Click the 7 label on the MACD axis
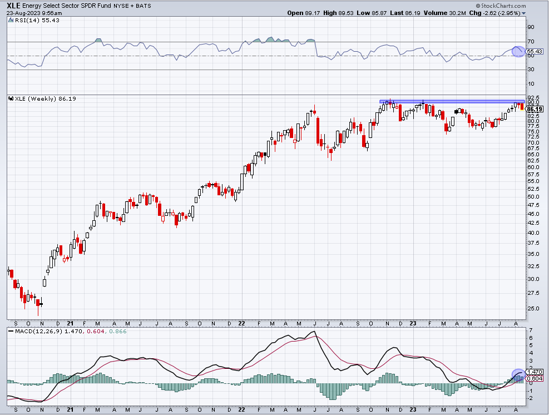 pos(531,330)
